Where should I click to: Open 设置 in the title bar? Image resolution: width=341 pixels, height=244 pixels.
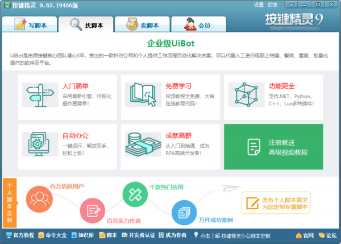259,5
